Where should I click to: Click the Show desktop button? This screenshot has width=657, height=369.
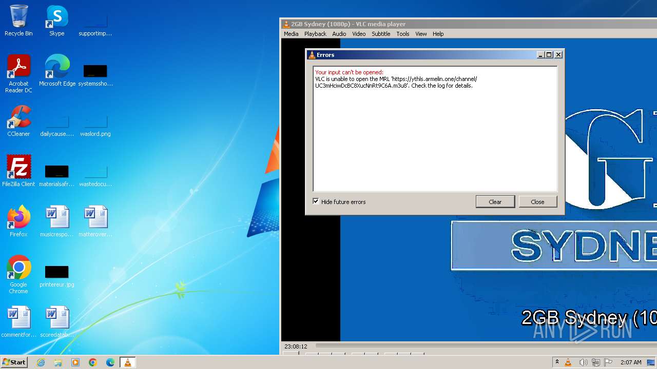click(x=651, y=362)
